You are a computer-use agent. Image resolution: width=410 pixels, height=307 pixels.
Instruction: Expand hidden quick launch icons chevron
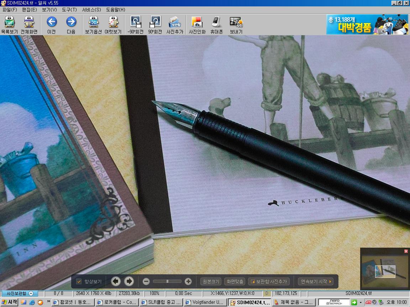48,302
